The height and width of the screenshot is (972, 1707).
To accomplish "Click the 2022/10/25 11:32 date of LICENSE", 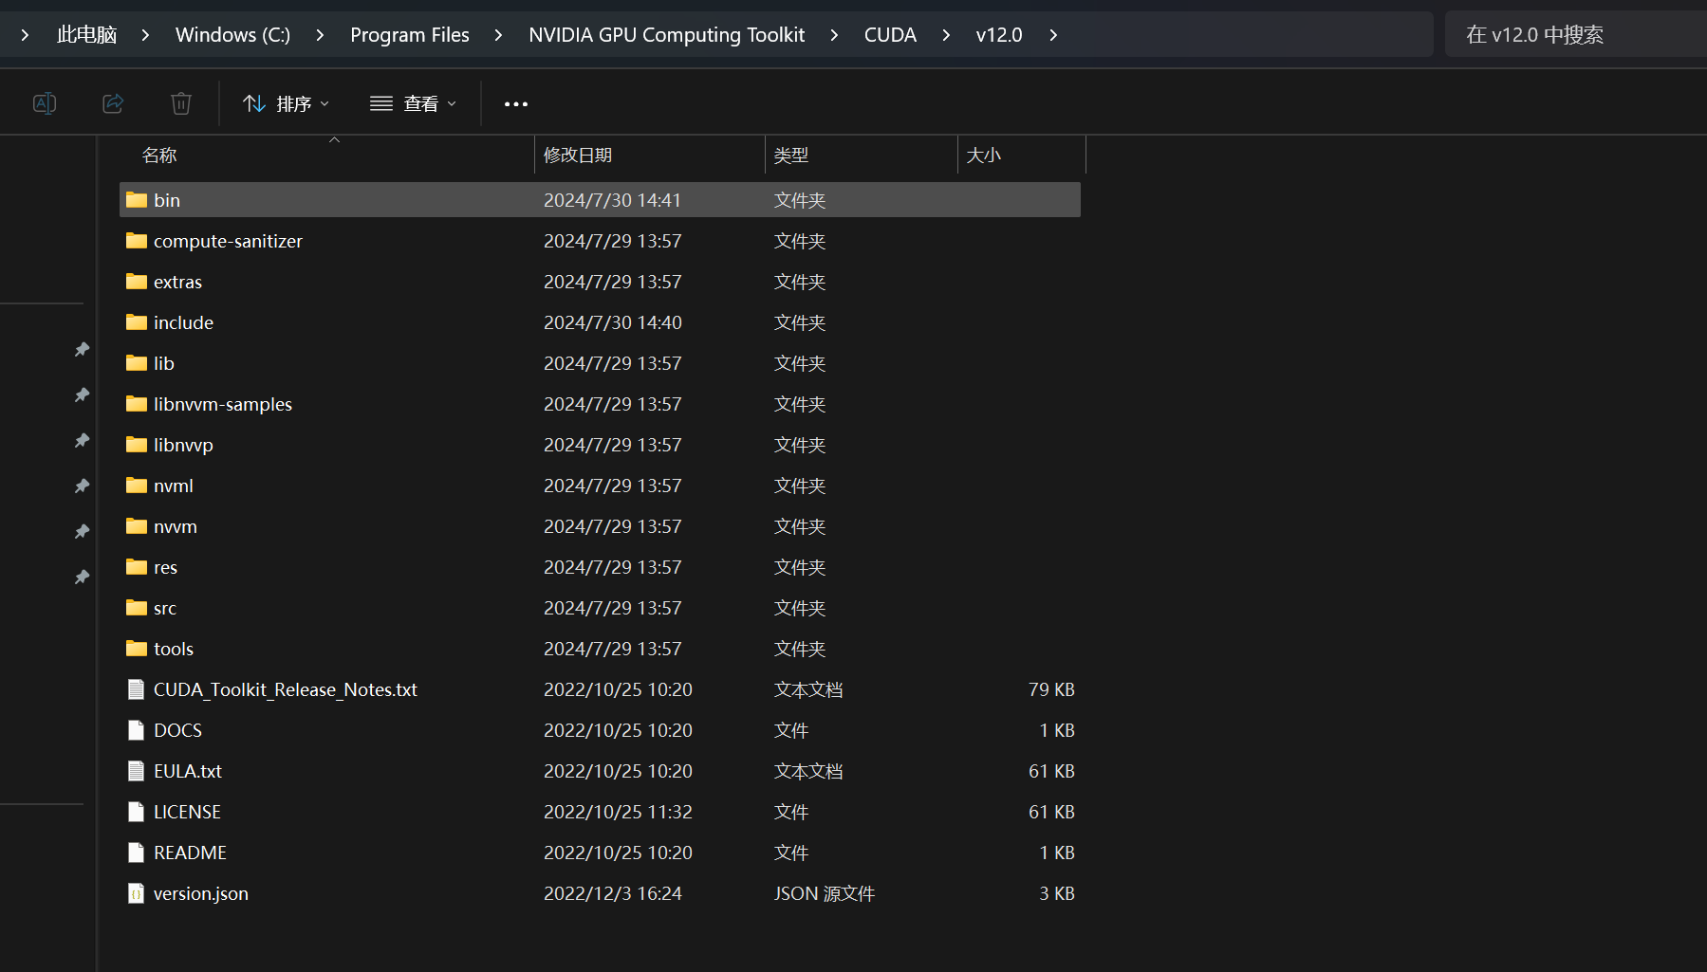I will pyautogui.click(x=618, y=812).
